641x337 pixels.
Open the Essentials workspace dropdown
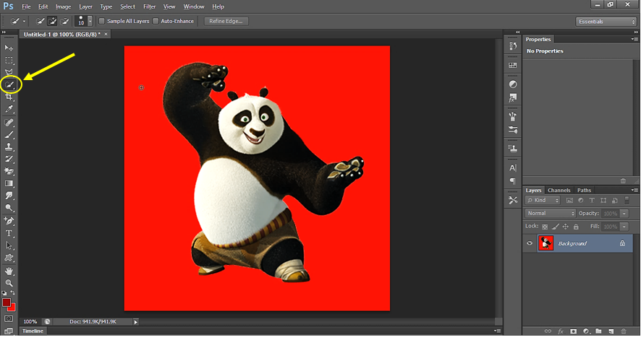tap(606, 22)
